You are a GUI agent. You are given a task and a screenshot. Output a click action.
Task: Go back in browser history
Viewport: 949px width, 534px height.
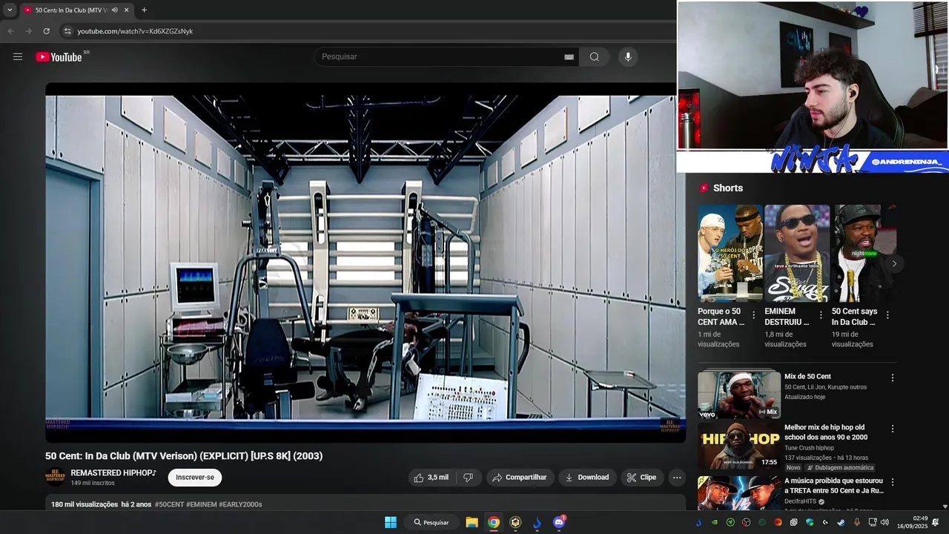pyautogui.click(x=10, y=31)
